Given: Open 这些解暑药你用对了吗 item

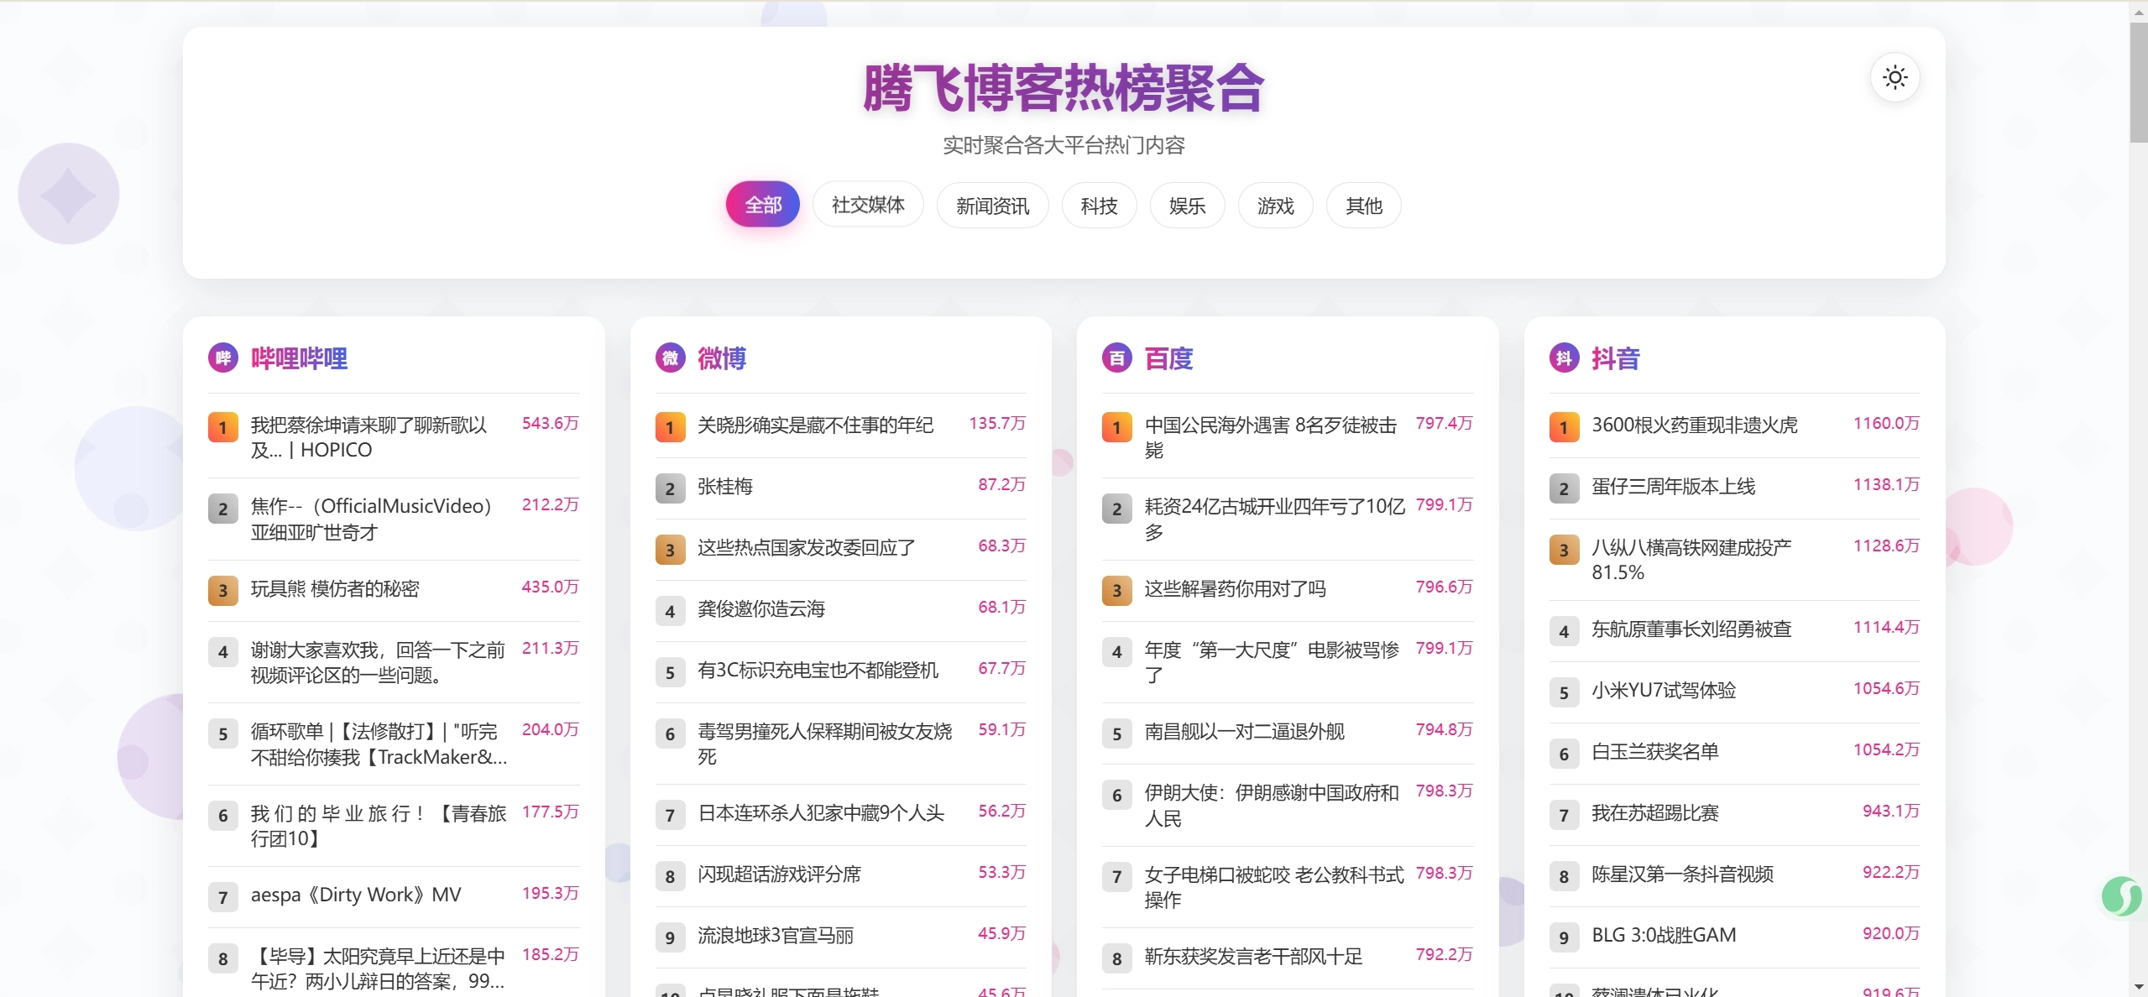Looking at the screenshot, I should click(x=1288, y=590).
